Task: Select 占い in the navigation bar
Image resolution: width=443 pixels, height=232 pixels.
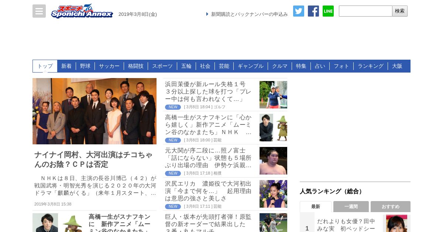Action: [x=320, y=66]
